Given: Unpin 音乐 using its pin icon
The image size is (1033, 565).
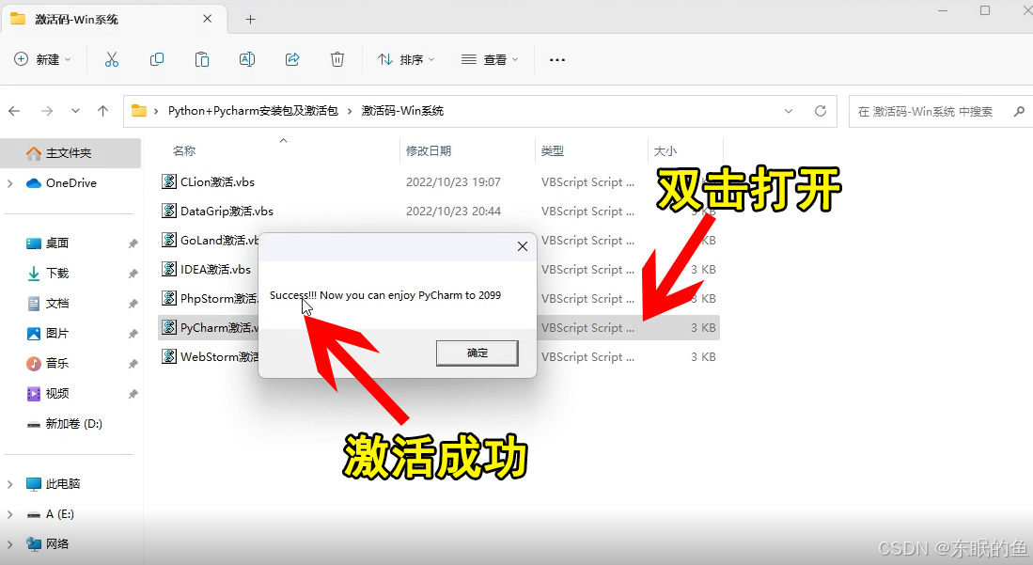Looking at the screenshot, I should click(x=133, y=364).
